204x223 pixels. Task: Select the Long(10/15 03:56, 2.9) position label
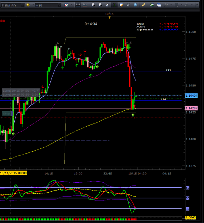pos(20,95)
